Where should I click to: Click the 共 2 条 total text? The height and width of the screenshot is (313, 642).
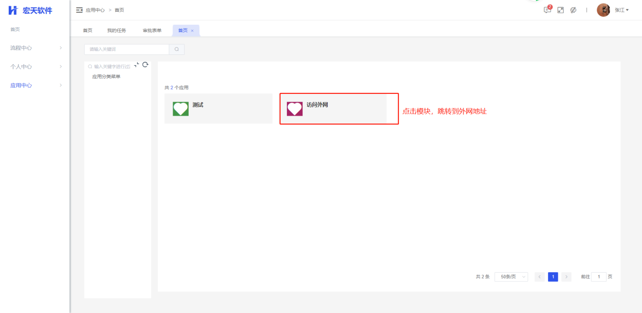click(x=483, y=277)
